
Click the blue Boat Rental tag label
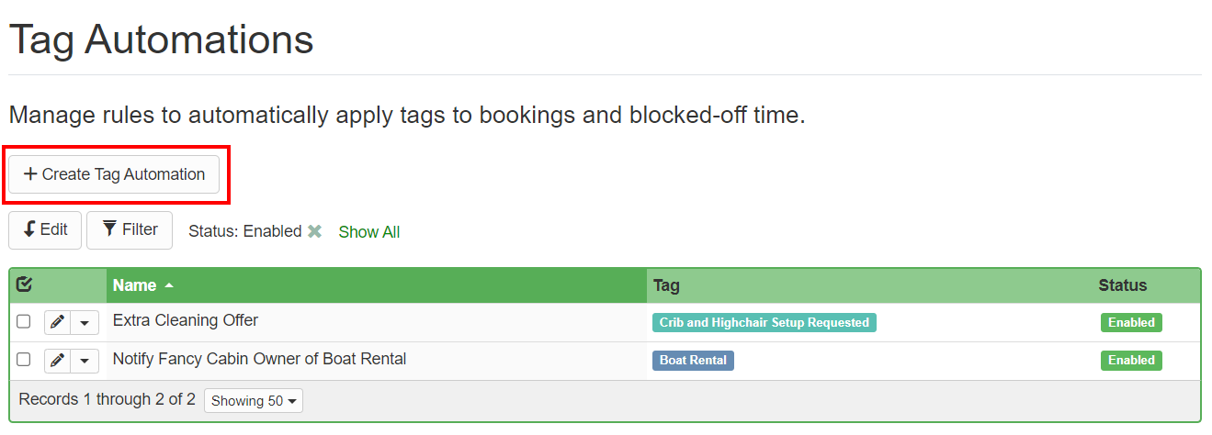693,361
